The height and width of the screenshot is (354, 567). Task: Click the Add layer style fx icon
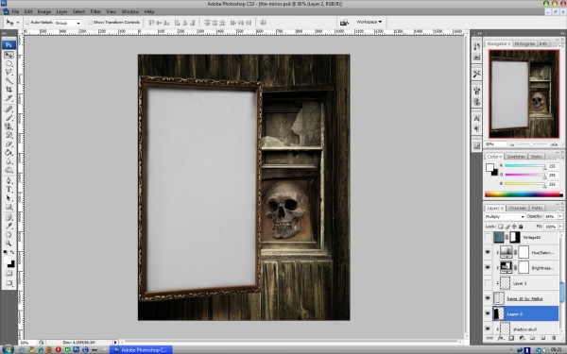501,338
